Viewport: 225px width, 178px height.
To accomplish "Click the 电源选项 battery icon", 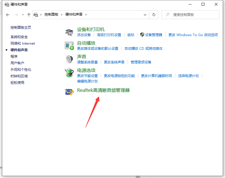I will (69, 73).
